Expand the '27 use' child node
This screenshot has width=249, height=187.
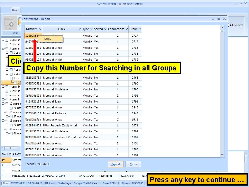[7, 116]
